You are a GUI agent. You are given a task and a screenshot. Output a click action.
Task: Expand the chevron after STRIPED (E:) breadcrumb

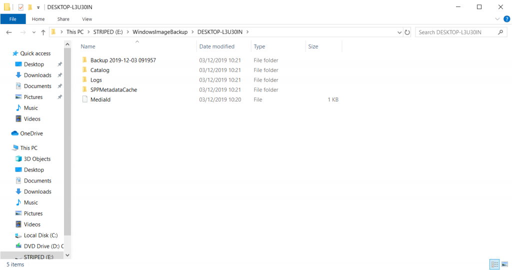(127, 32)
